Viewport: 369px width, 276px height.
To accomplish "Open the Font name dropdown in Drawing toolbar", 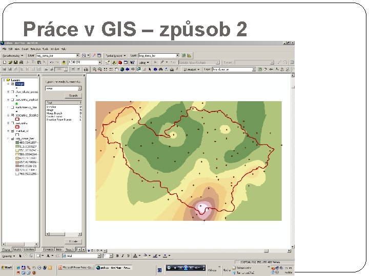I will tap(99, 256).
